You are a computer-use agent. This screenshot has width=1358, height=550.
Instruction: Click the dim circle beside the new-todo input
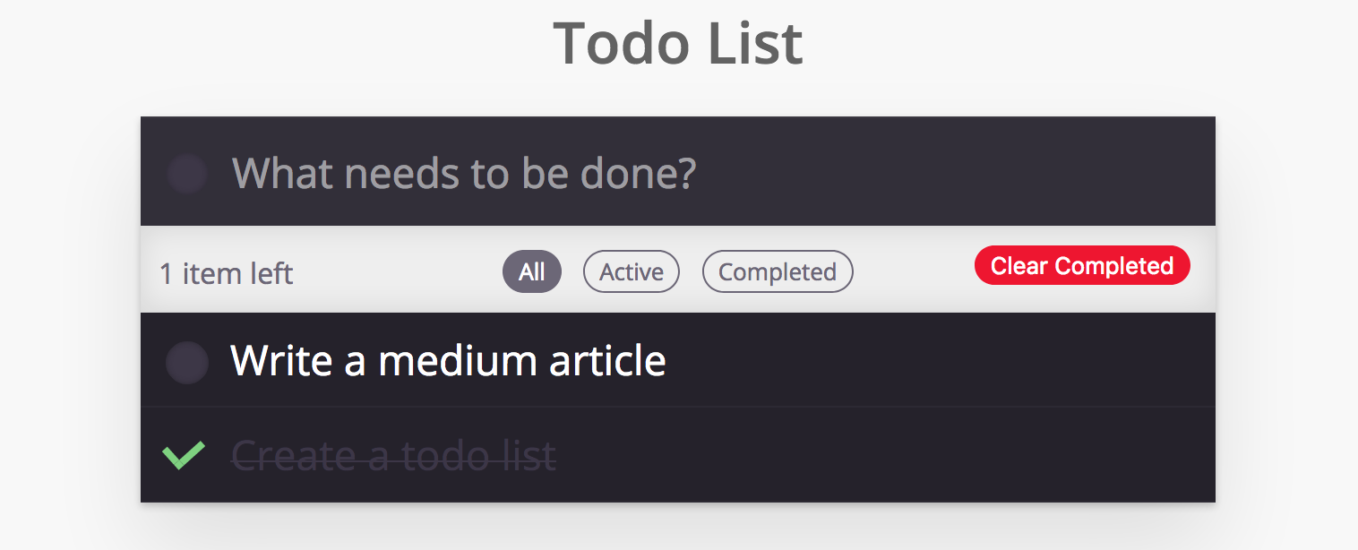click(187, 173)
